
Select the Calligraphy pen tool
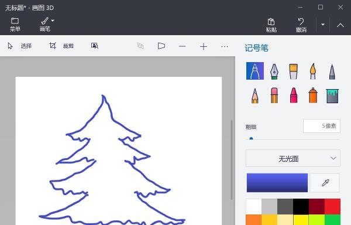pos(274,71)
